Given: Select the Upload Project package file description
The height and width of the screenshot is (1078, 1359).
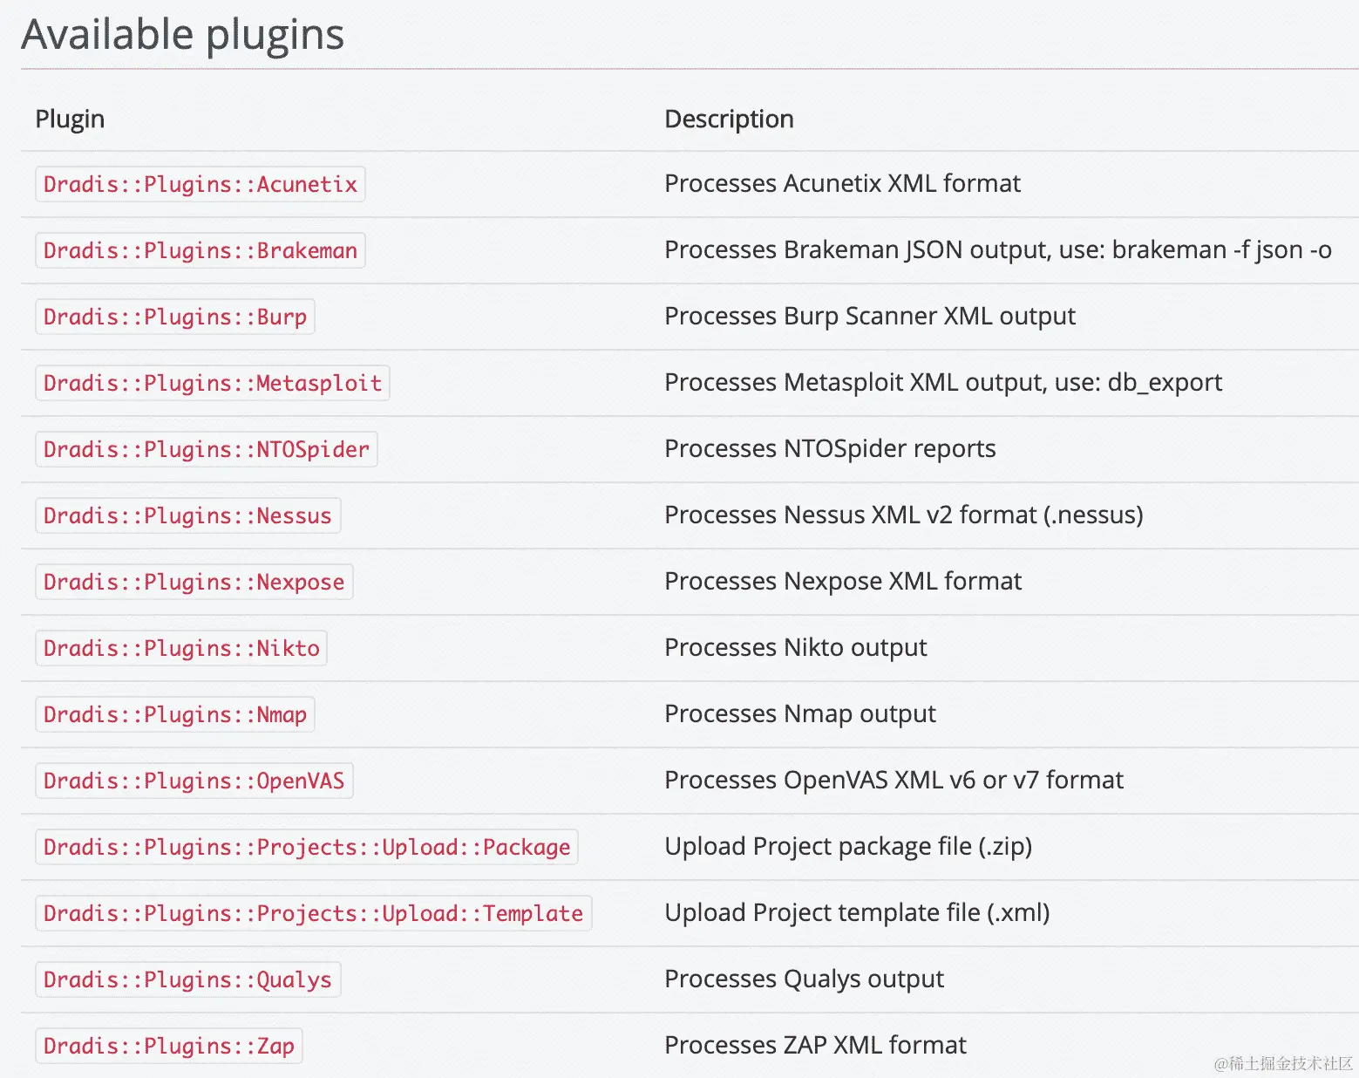Looking at the screenshot, I should tap(848, 846).
